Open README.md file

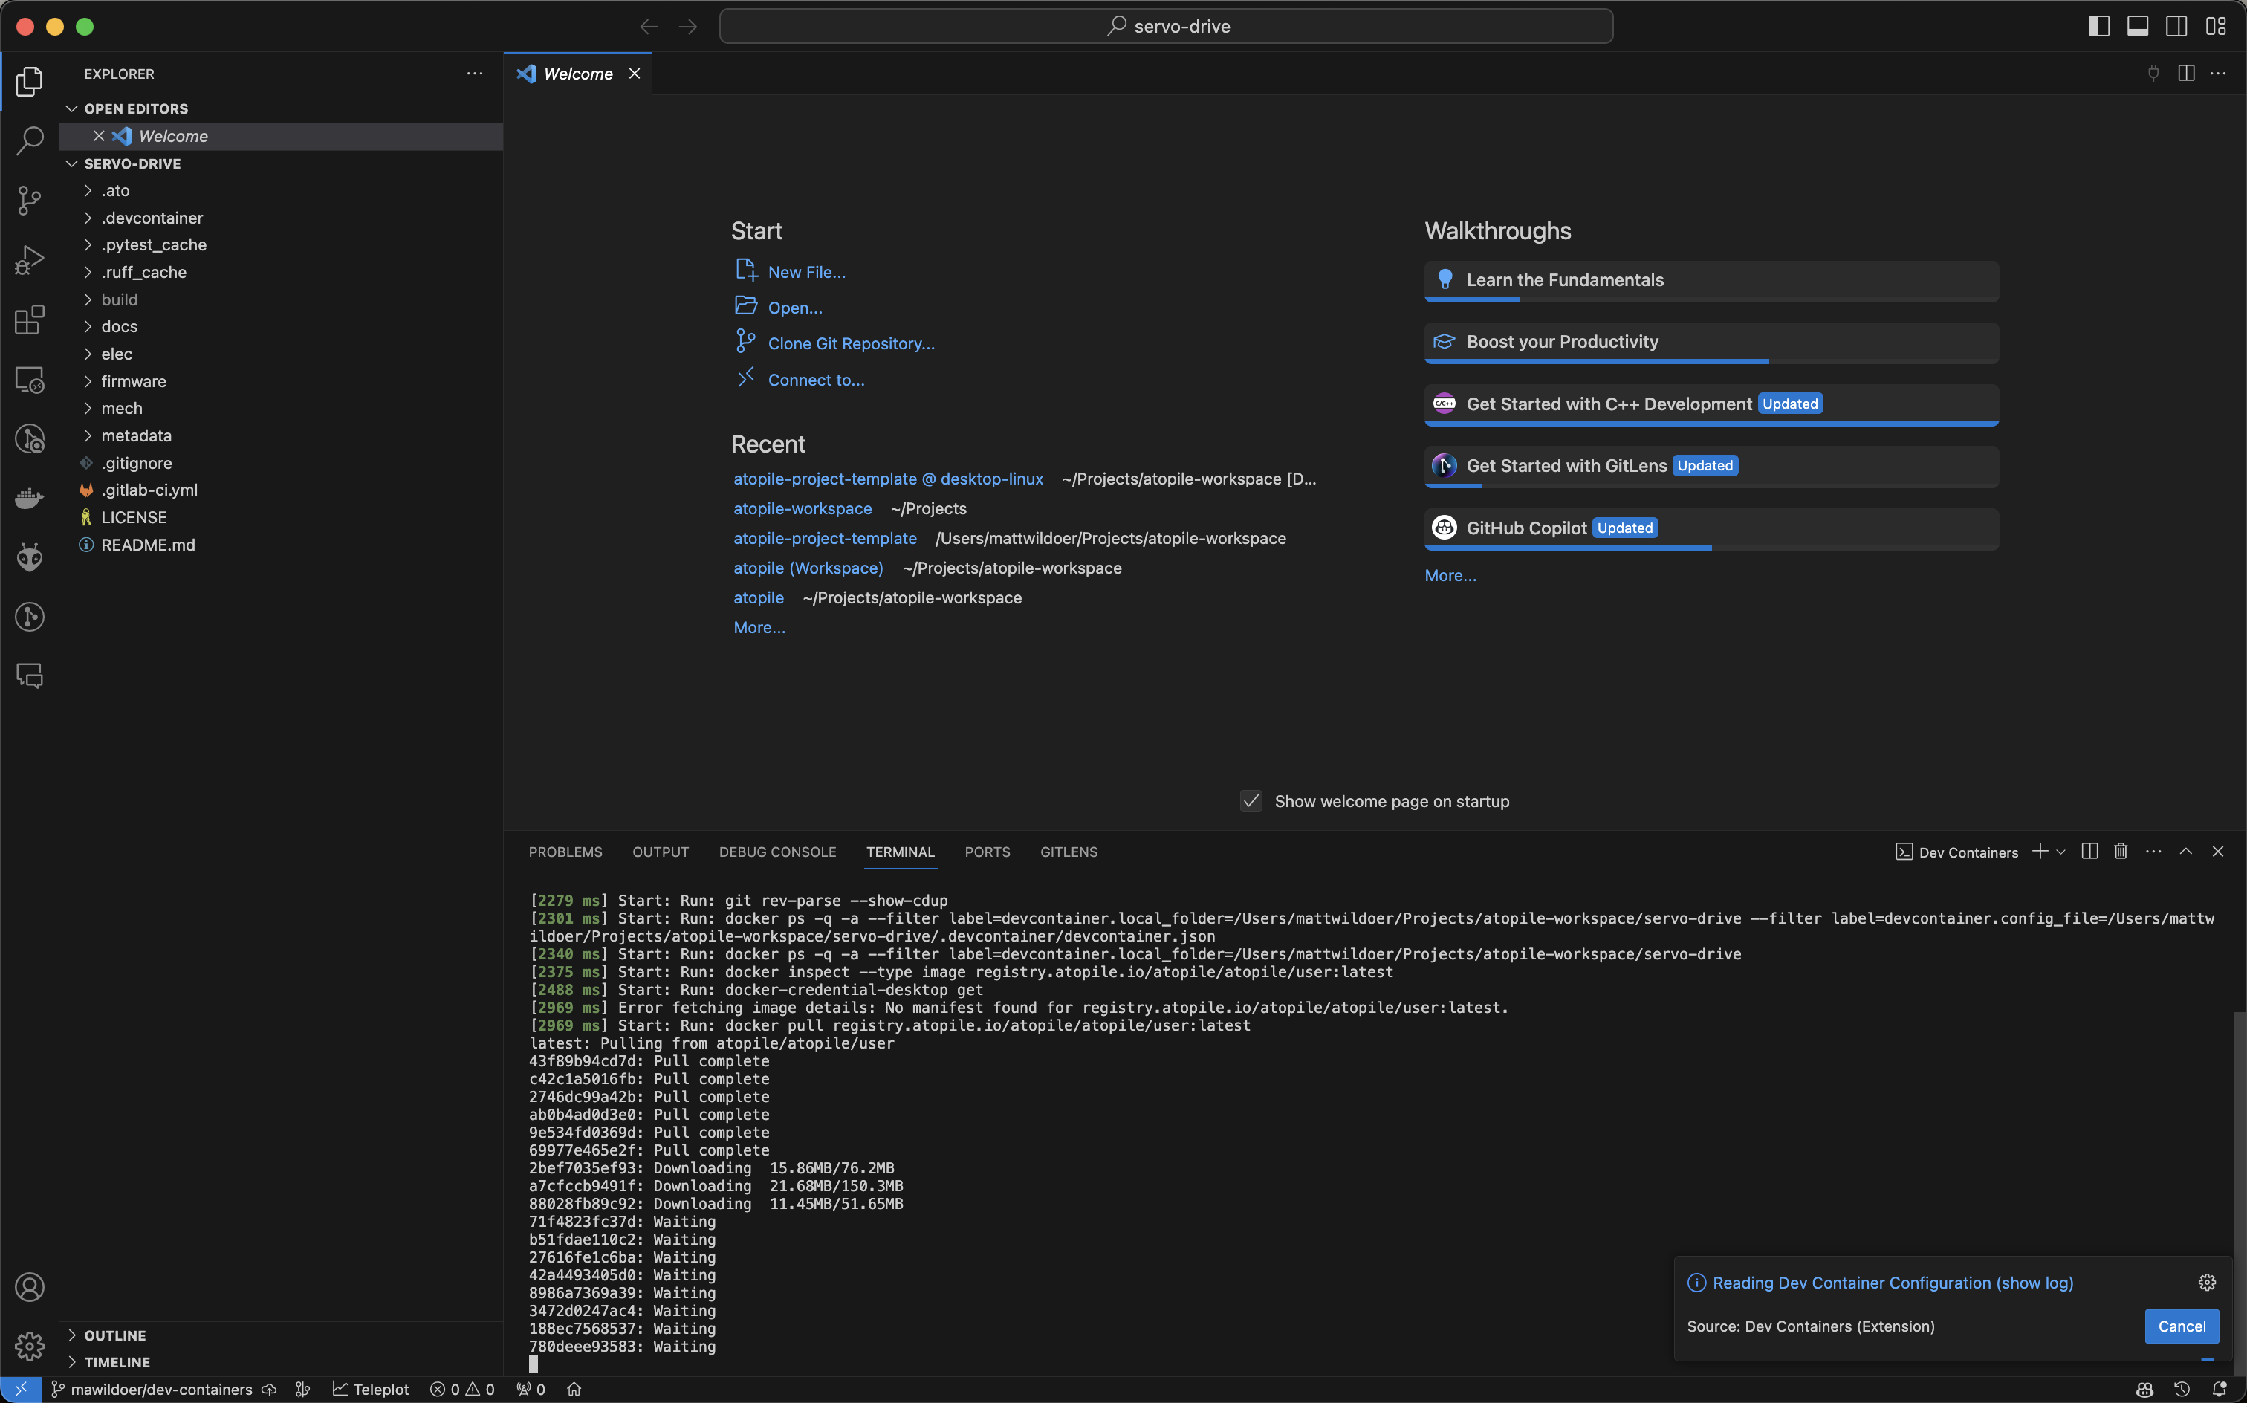tap(281, 545)
